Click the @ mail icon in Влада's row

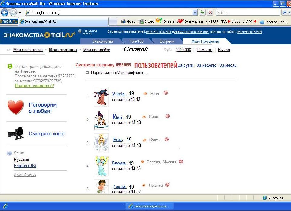181,161
